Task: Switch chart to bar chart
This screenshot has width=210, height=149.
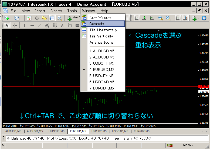Action: click(x=137, y=18)
